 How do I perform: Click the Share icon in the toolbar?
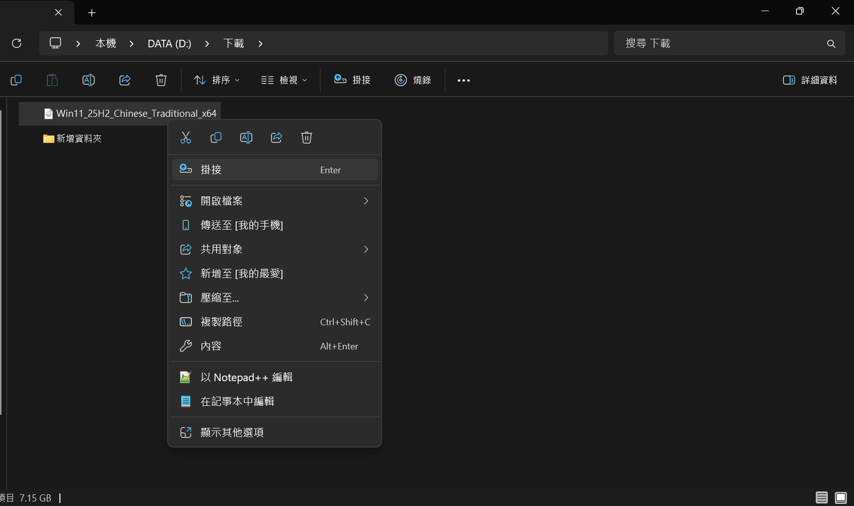click(x=125, y=80)
